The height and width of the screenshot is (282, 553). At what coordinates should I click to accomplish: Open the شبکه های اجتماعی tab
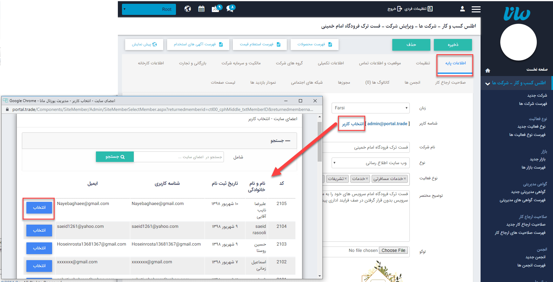click(307, 82)
